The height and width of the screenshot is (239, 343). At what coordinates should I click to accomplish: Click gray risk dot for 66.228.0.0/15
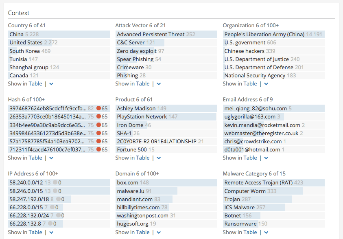coord(52,207)
